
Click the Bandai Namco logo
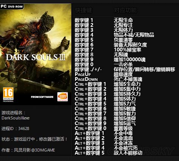pos(63,97)
